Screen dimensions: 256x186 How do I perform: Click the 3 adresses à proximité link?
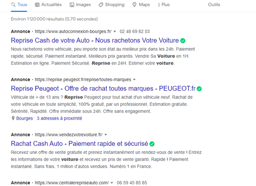tap(59, 119)
